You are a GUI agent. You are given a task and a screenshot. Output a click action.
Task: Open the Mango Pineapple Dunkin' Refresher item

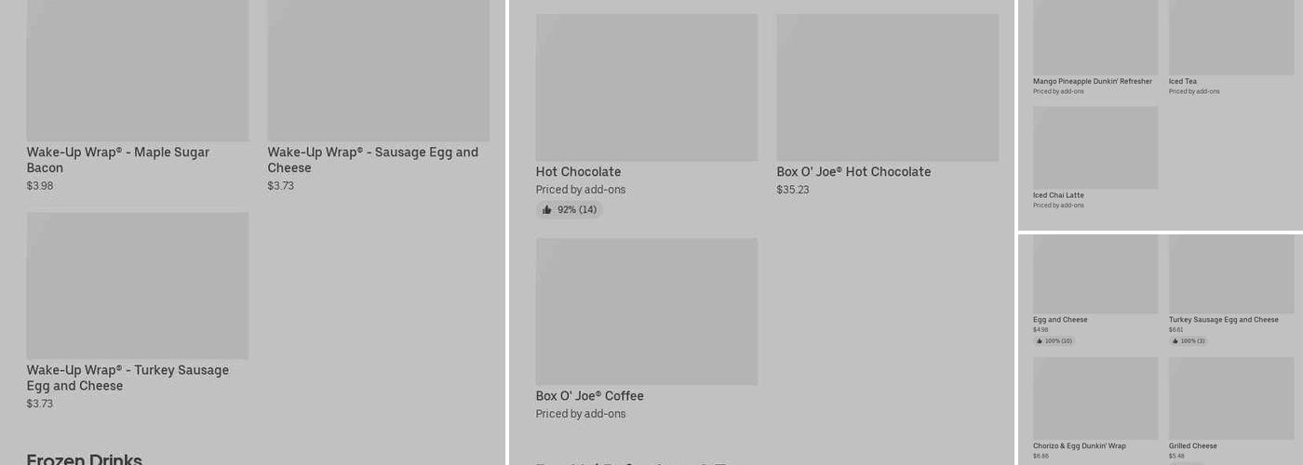tap(1092, 82)
